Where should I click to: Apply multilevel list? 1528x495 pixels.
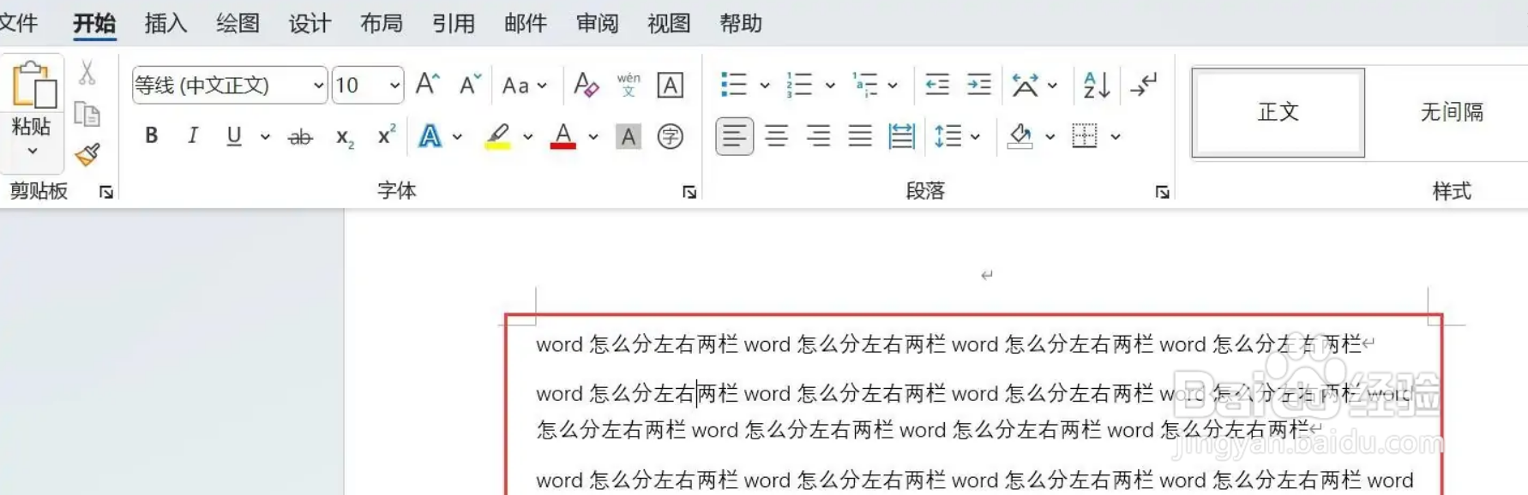click(864, 85)
